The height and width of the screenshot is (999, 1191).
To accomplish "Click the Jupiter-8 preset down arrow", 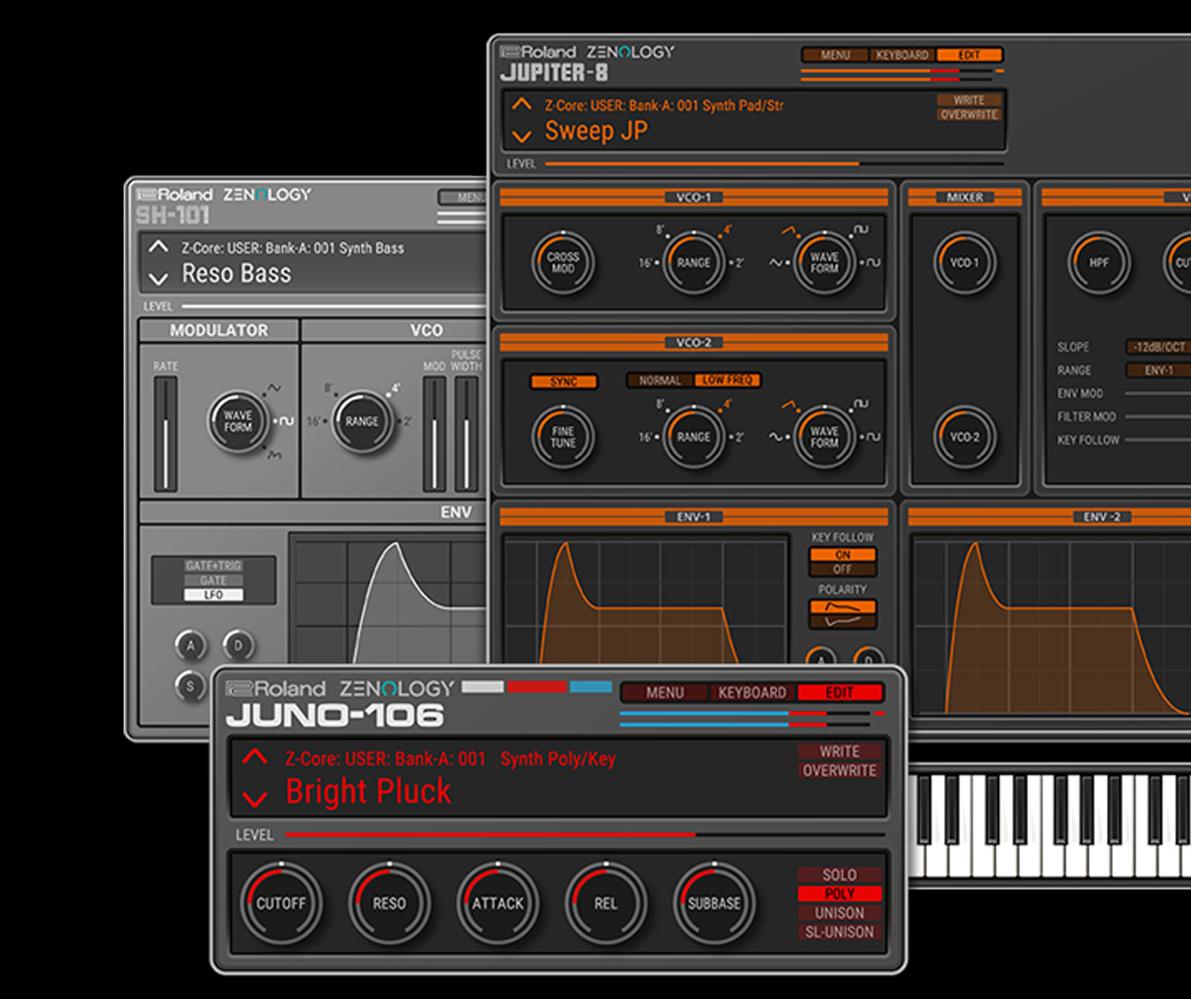I will [x=522, y=136].
